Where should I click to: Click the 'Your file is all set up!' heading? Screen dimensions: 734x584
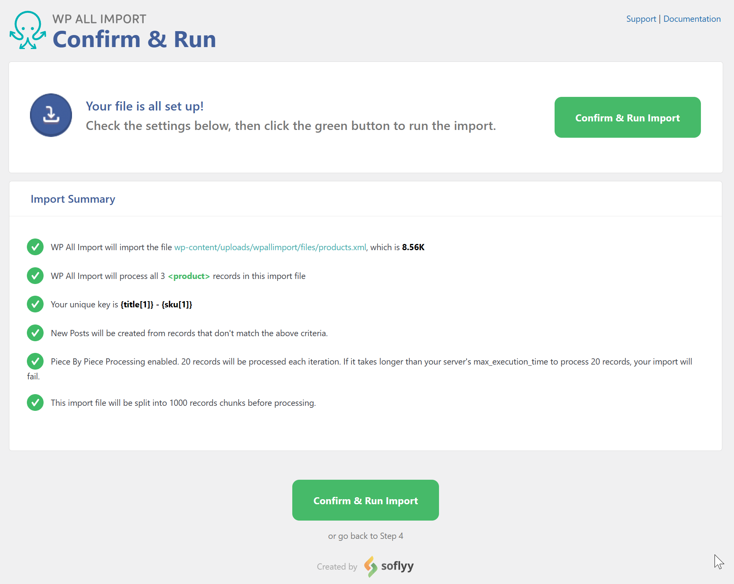[145, 106]
